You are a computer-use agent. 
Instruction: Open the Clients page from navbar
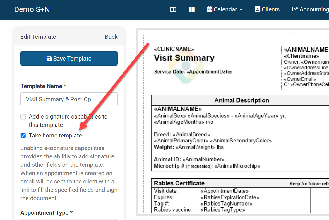coord(267,9)
